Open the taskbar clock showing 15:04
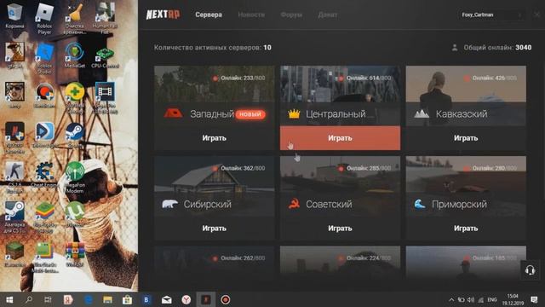Viewport: 545px width, 307px height. coord(513,299)
